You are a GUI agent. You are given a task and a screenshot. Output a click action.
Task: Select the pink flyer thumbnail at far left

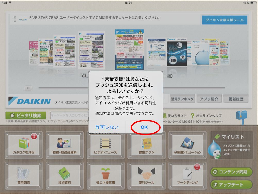coord(33,53)
